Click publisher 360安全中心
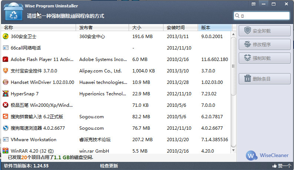294x170 pixels. point(92,37)
